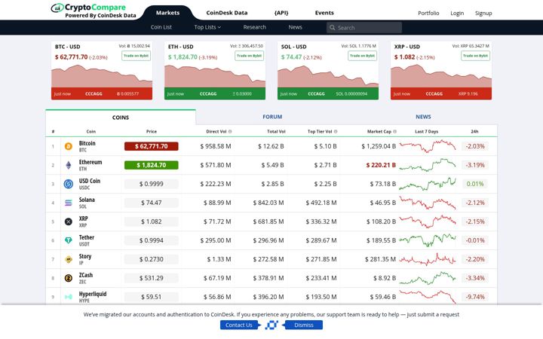Open the Events tab

point(324,13)
